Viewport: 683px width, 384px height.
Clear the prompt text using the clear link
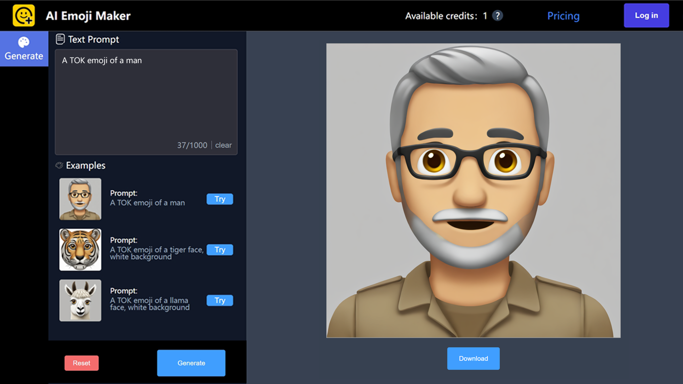(223, 145)
